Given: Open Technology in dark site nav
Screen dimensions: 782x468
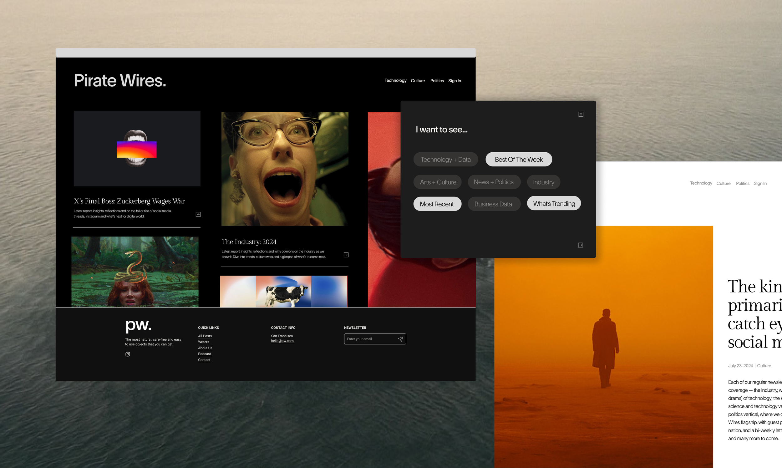Looking at the screenshot, I should point(395,81).
